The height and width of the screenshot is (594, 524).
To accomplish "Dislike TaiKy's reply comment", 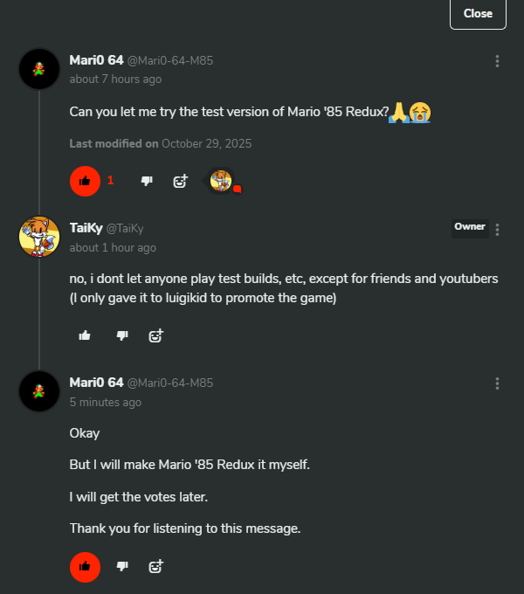I will [x=122, y=335].
